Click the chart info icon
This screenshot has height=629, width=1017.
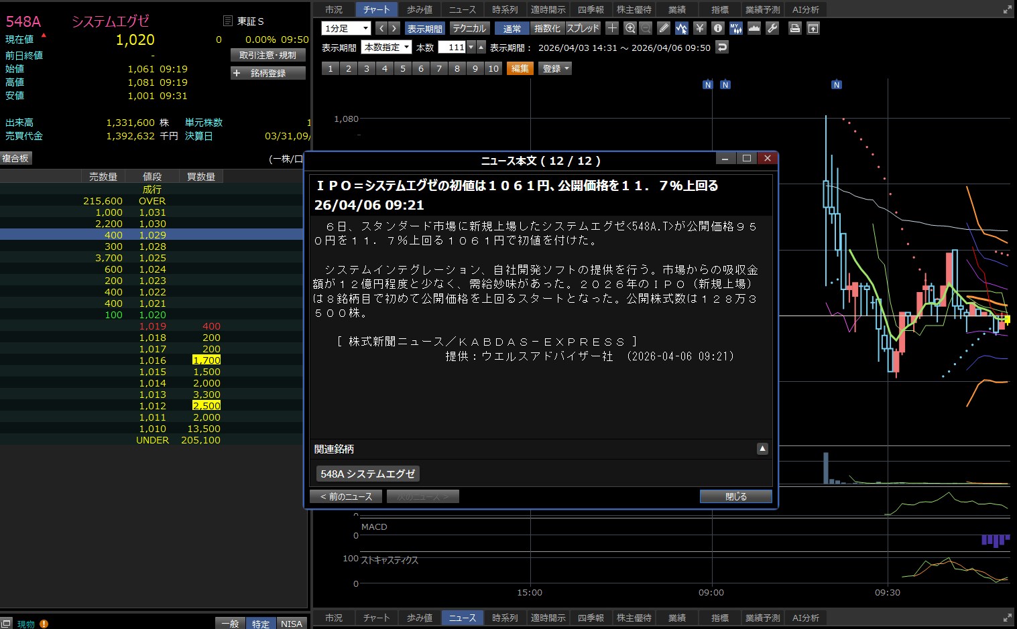pos(718,28)
